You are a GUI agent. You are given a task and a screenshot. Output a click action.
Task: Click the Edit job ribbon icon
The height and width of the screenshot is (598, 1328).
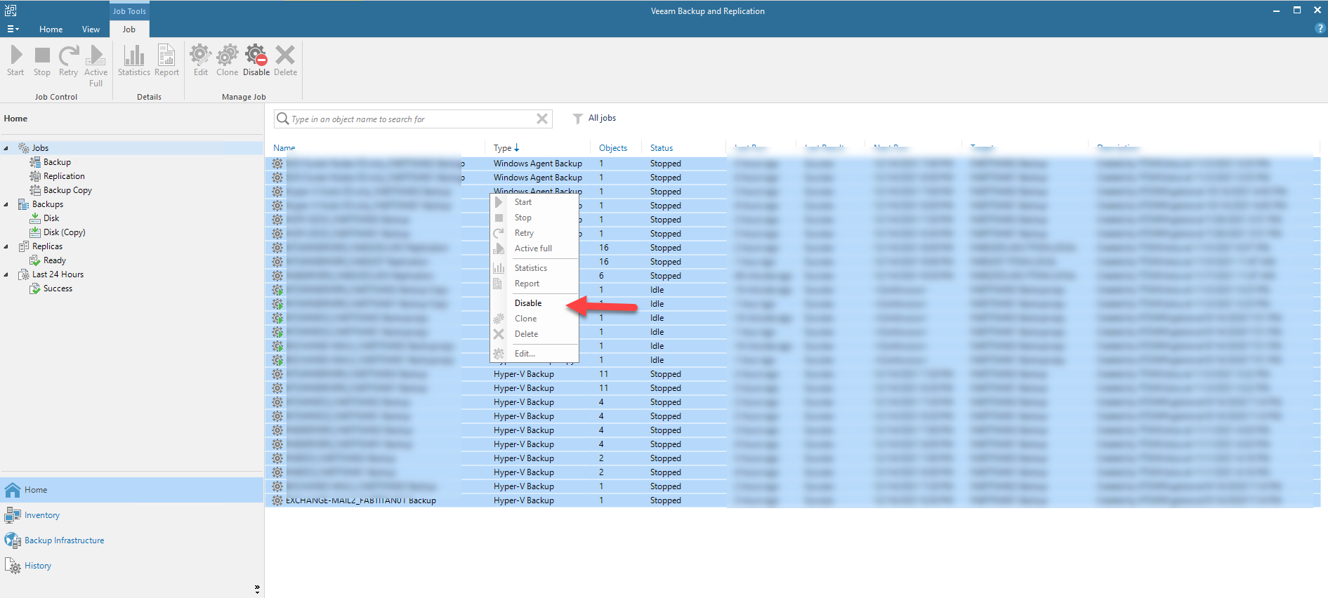click(200, 55)
